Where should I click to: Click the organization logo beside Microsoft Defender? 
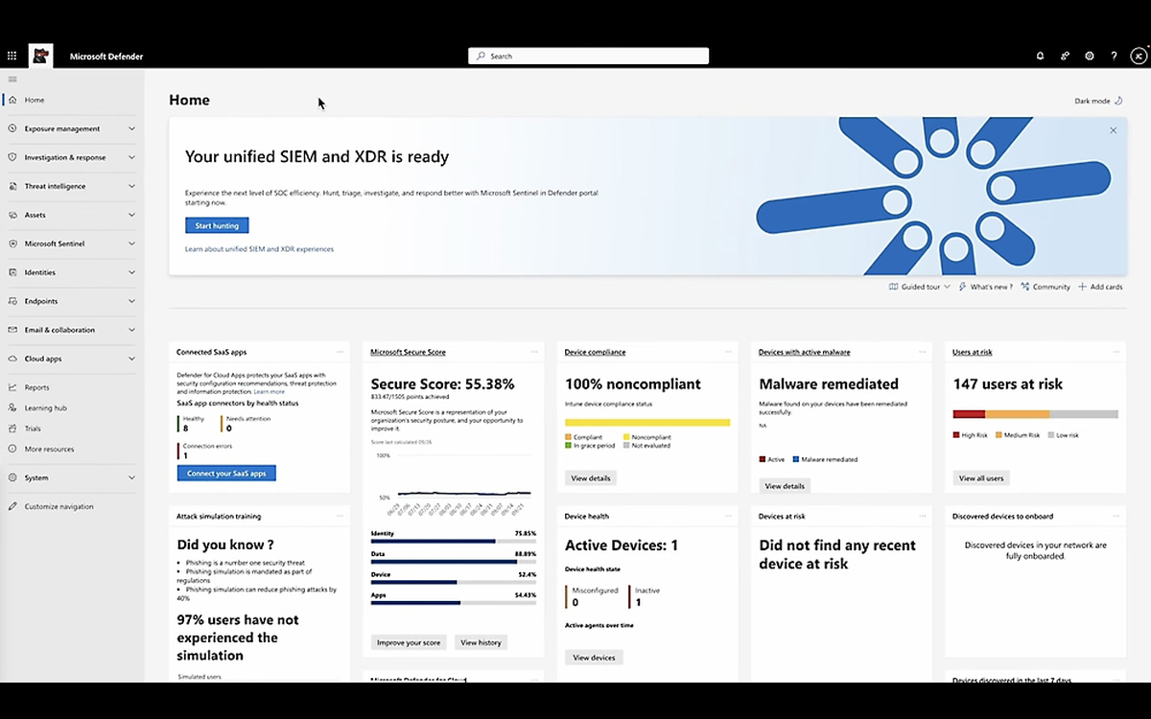(x=41, y=56)
